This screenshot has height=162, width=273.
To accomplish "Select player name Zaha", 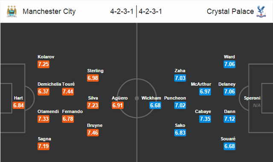I will 180,71.
